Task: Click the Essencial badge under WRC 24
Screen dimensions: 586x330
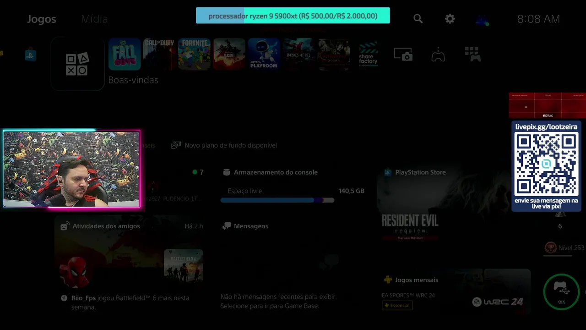Action: click(x=397, y=305)
